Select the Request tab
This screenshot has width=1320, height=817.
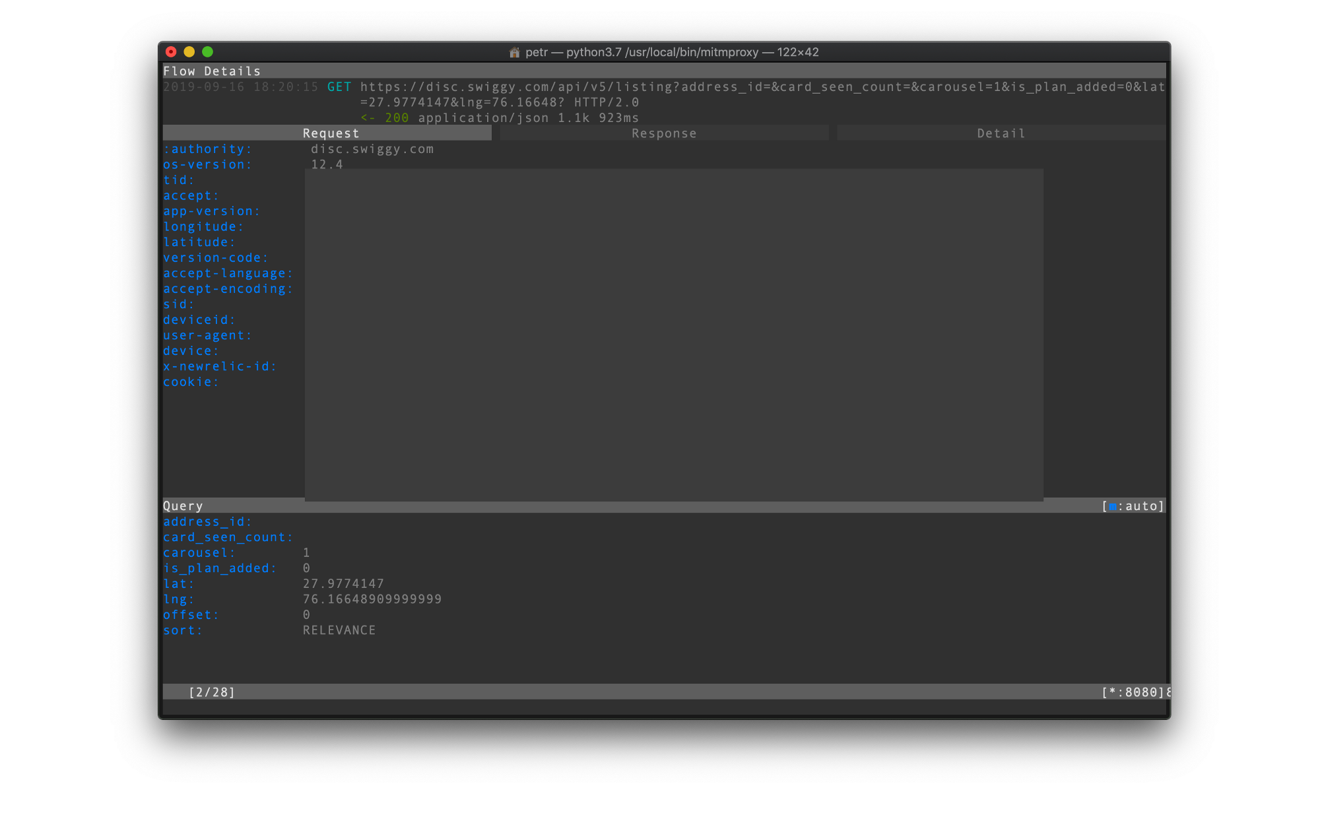coord(330,133)
